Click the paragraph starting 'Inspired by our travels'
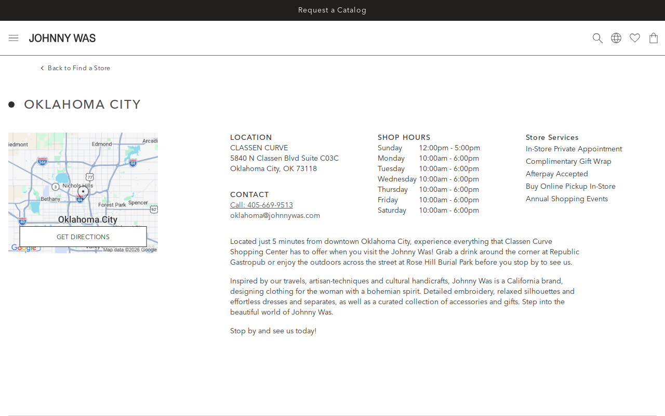This screenshot has height=416, width=665. point(403,297)
